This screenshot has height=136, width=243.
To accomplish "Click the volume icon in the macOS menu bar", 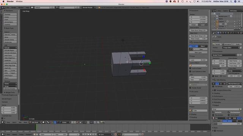I will (x=198, y=2).
